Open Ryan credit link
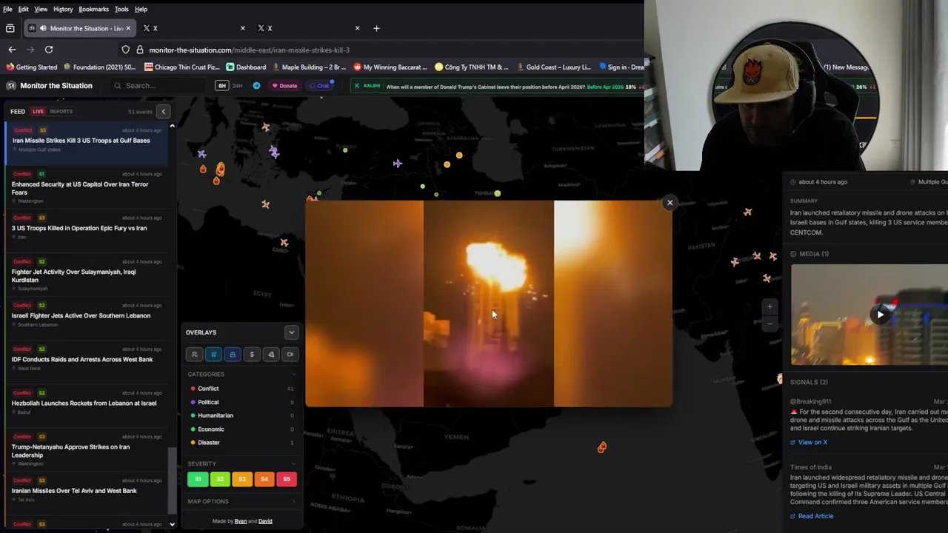Image resolution: width=948 pixels, height=533 pixels. [x=241, y=521]
